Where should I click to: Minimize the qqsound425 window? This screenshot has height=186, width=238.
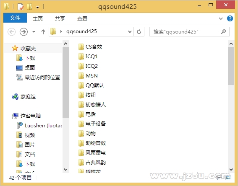[x=199, y=6]
